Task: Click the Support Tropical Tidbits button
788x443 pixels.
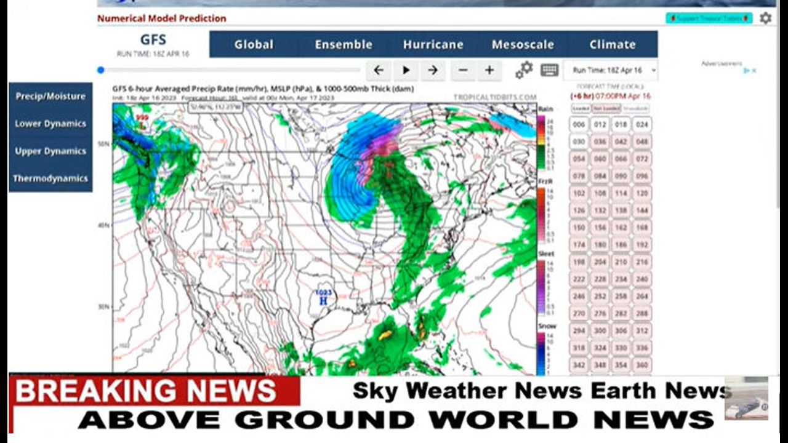Action: pyautogui.click(x=709, y=18)
